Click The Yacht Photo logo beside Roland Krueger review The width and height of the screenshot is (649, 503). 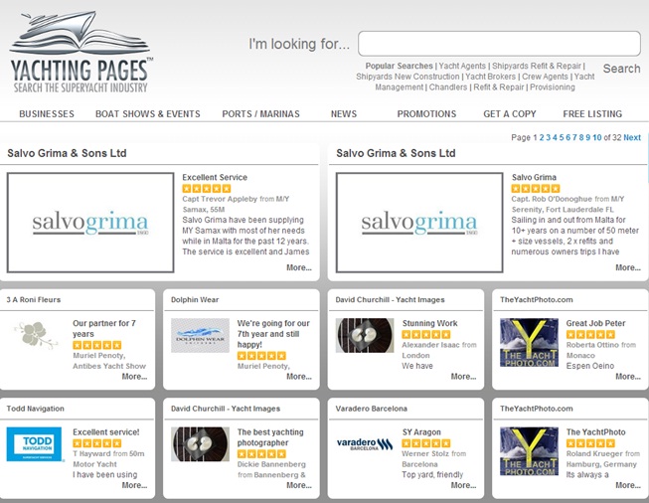coord(529,450)
